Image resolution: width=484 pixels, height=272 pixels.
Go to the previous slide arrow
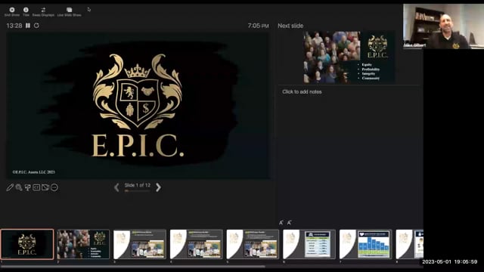click(116, 187)
